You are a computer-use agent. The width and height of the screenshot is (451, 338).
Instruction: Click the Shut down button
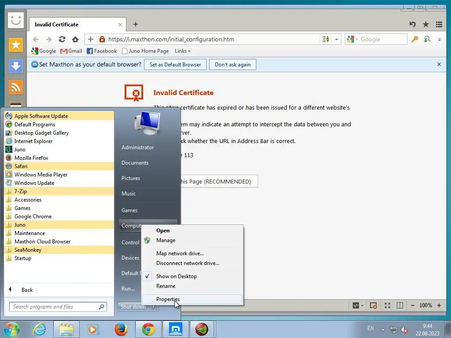pyautogui.click(x=133, y=307)
